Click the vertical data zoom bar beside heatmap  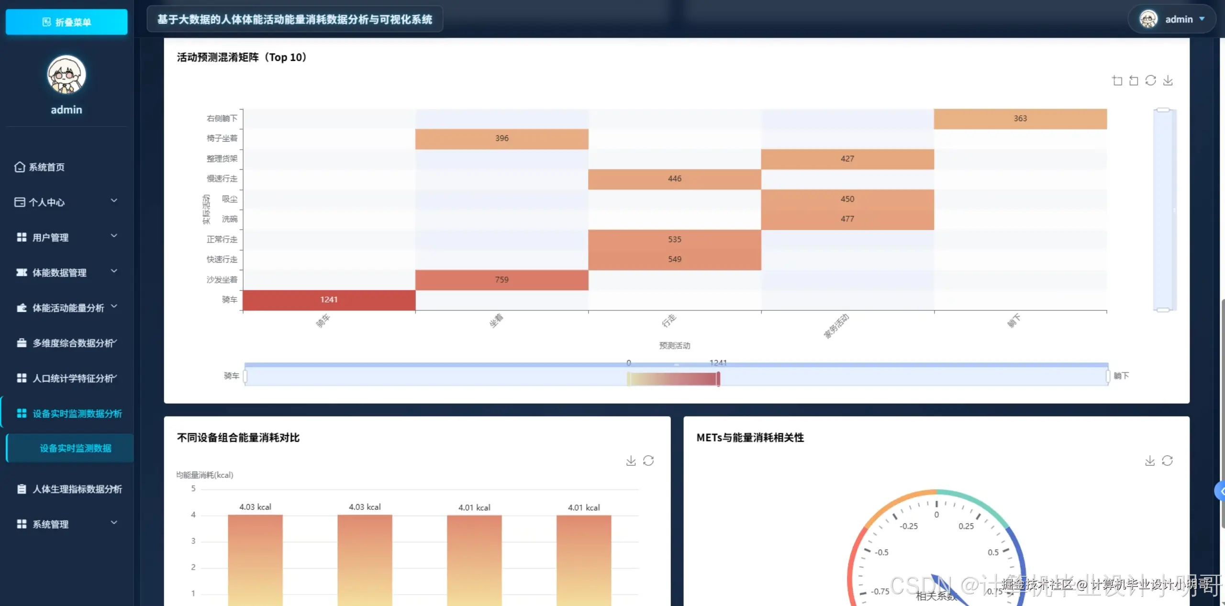(1164, 209)
